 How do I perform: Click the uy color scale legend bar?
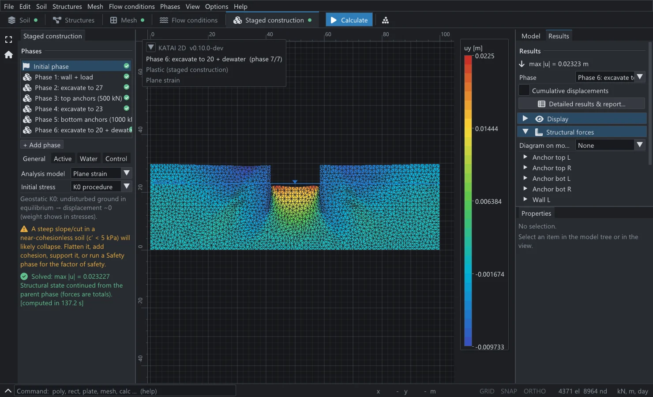[468, 201]
